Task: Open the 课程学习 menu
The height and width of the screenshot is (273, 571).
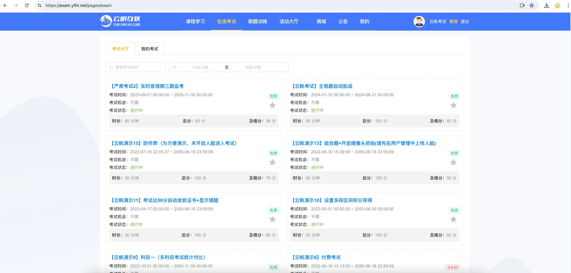Action: (195, 21)
